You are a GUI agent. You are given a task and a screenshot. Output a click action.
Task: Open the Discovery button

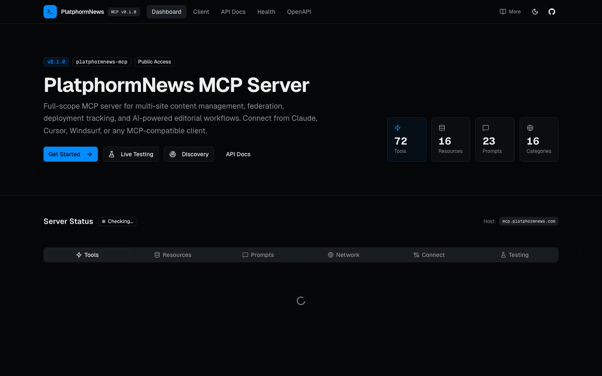pos(189,154)
